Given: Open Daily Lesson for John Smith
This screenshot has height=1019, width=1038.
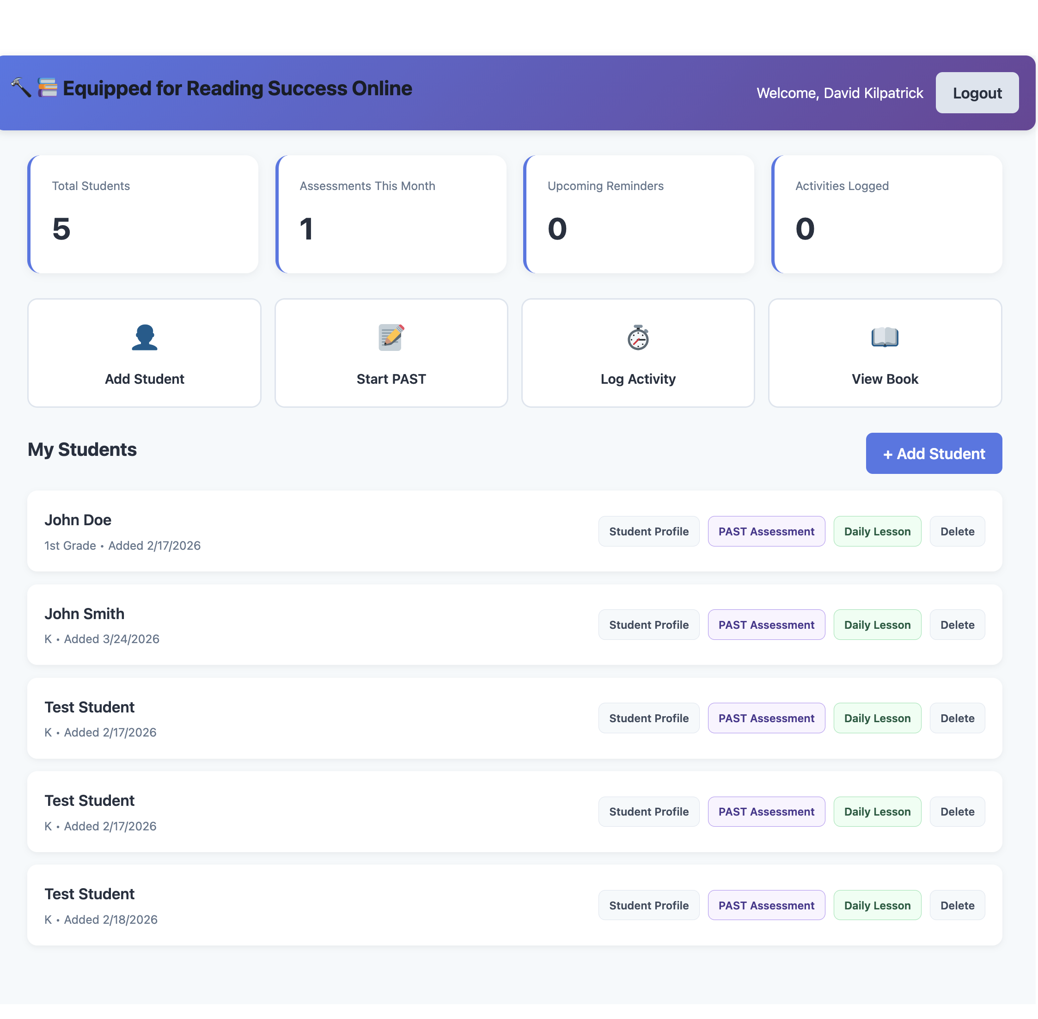Looking at the screenshot, I should (877, 625).
